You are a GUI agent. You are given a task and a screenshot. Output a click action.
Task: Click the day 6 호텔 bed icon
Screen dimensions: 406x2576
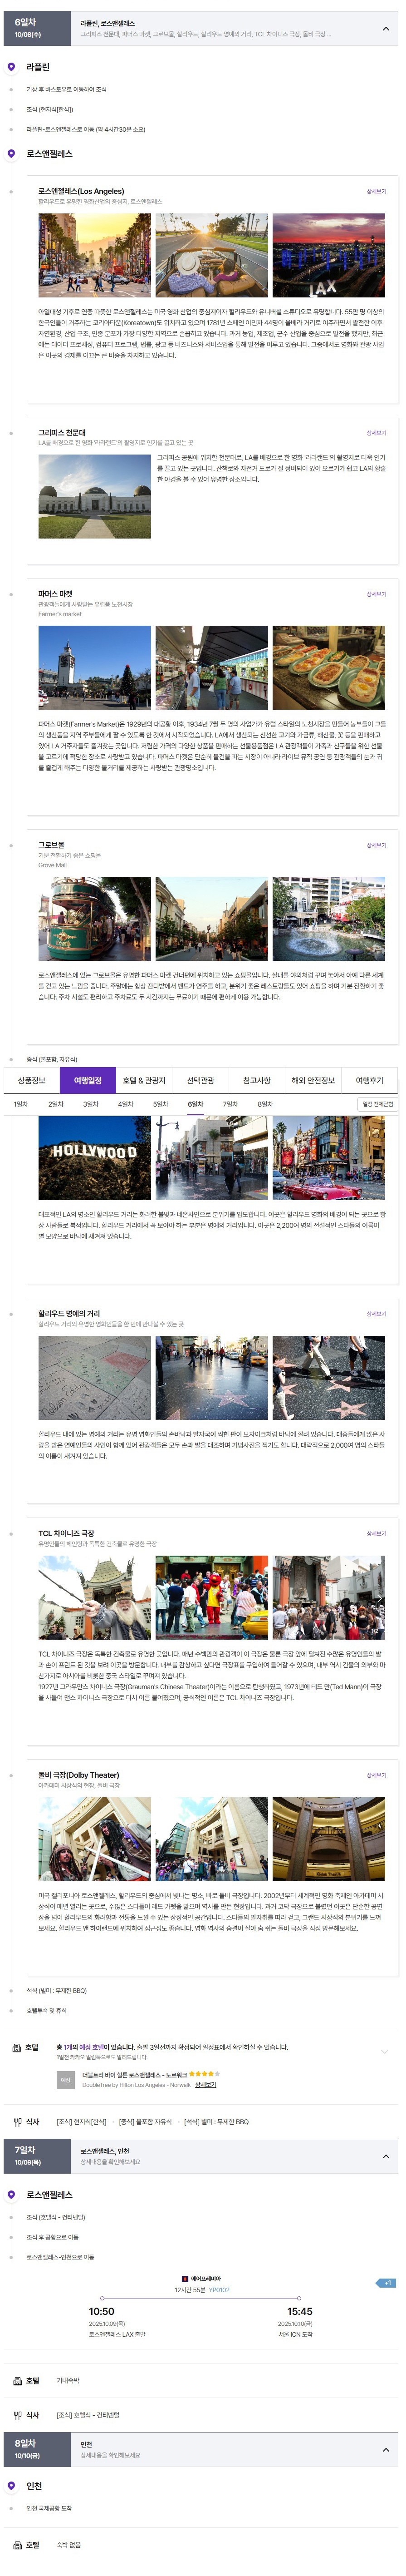pyautogui.click(x=17, y=2048)
